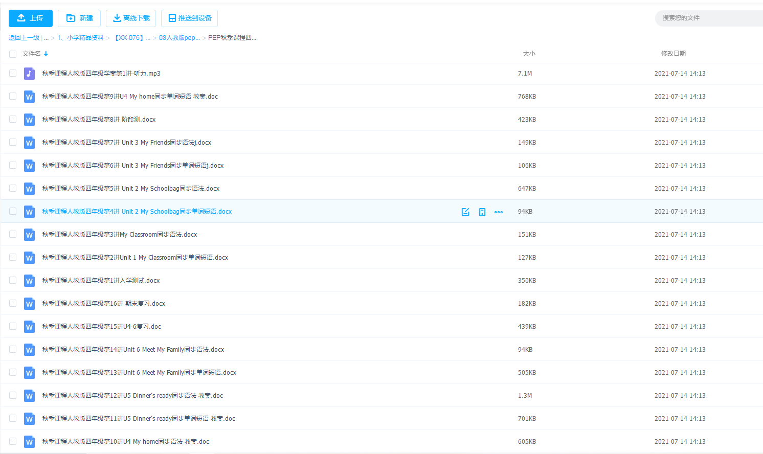This screenshot has width=763, height=454.
Task: Check the box for the 听力.mp3 file
Action: click(13, 74)
